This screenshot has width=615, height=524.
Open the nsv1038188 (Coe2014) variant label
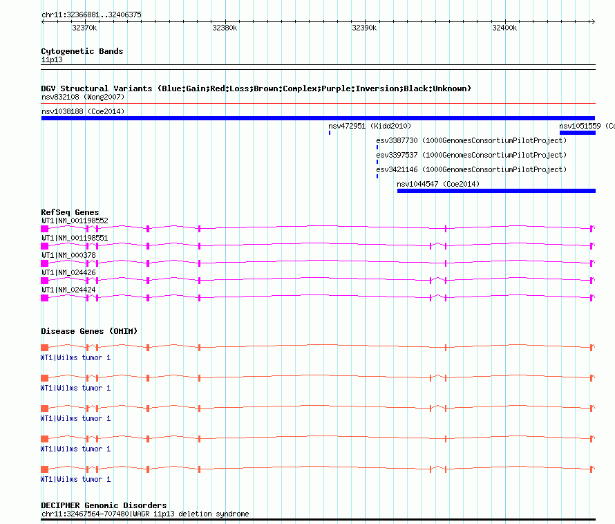83,111
